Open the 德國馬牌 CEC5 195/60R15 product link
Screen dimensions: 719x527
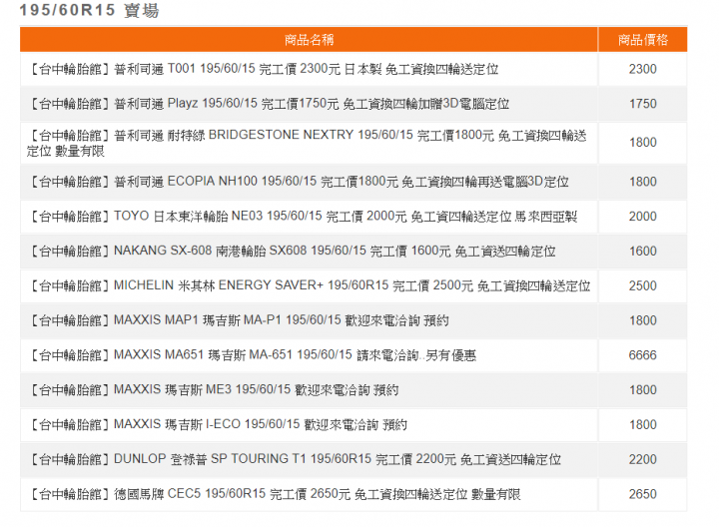tap(275, 494)
